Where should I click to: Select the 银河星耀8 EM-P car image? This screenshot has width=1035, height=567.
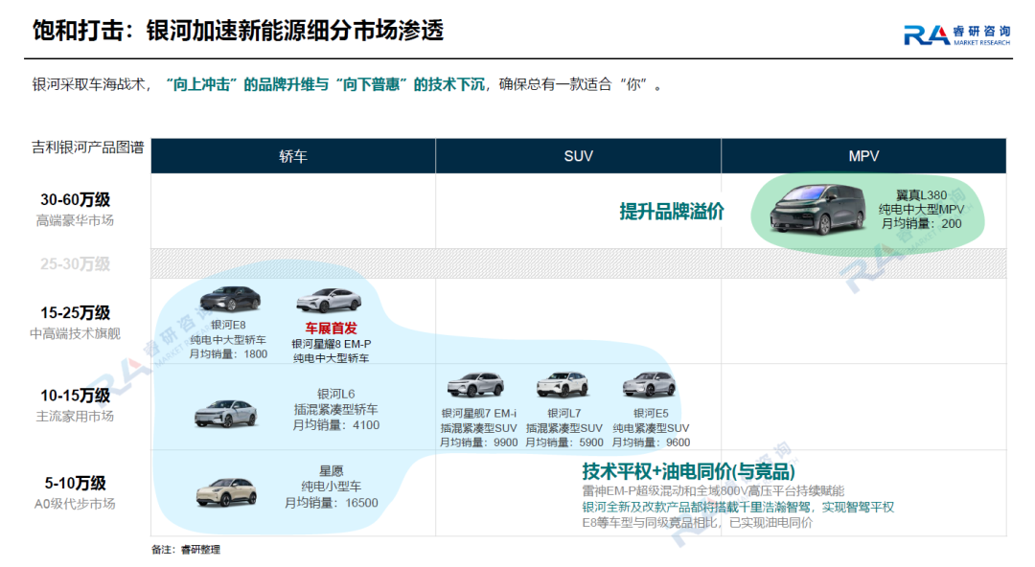pos(329,301)
